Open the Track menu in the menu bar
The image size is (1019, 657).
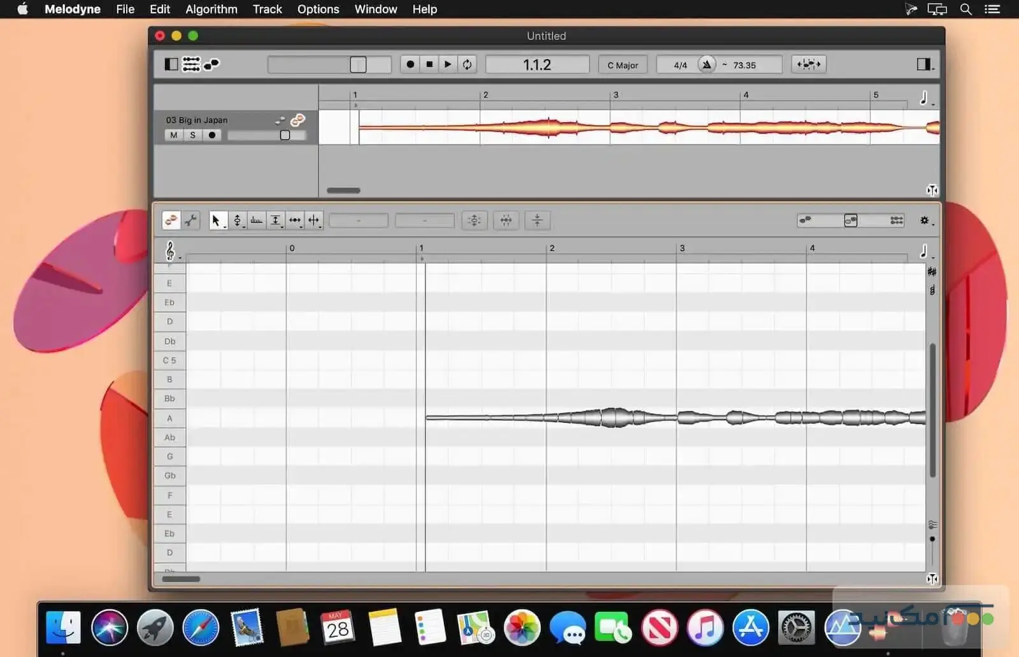(x=267, y=9)
